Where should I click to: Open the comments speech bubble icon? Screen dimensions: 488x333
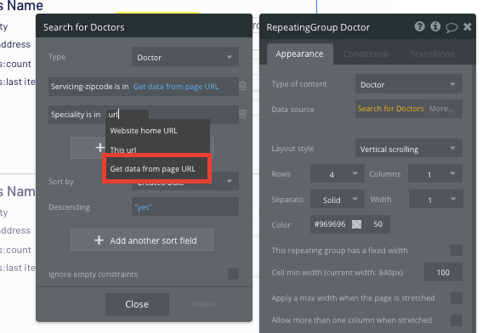[451, 28]
